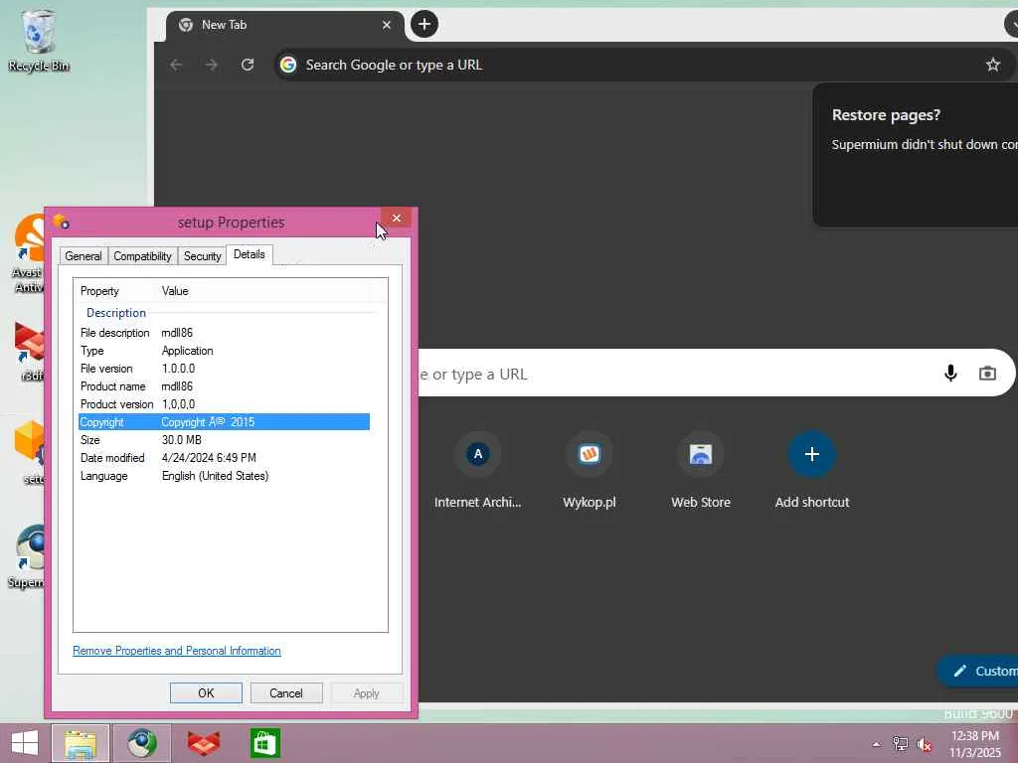Select the Product name row
This screenshot has height=763, width=1018.
224,386
